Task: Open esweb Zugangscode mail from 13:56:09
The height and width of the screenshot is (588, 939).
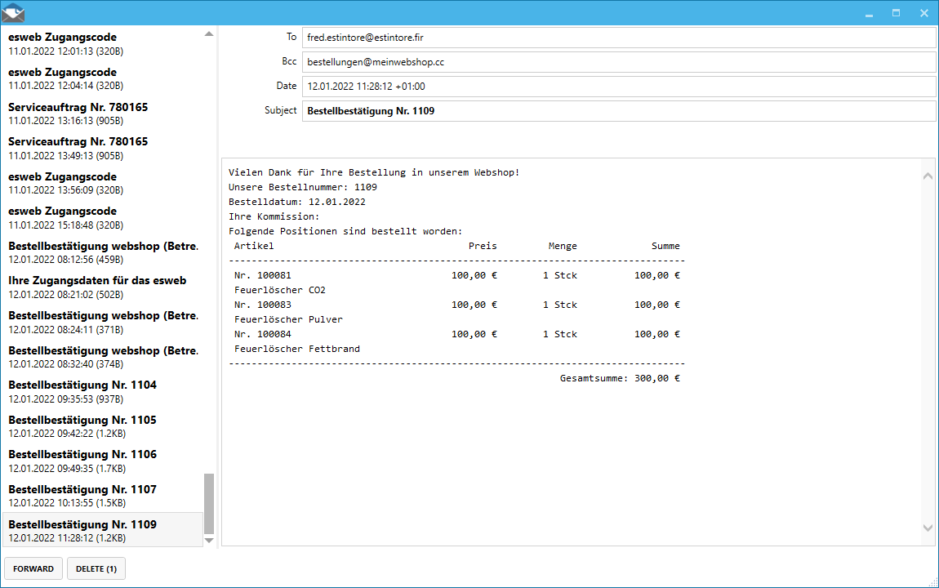Action: [103, 183]
